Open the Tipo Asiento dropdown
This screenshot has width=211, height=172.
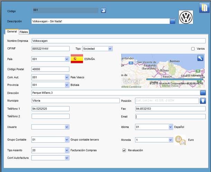[x=67, y=150]
